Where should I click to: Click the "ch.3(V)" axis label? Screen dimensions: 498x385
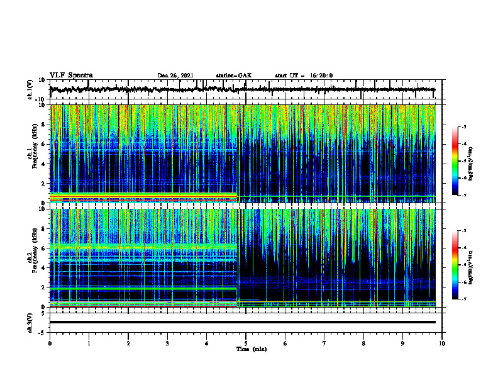pos(30,323)
